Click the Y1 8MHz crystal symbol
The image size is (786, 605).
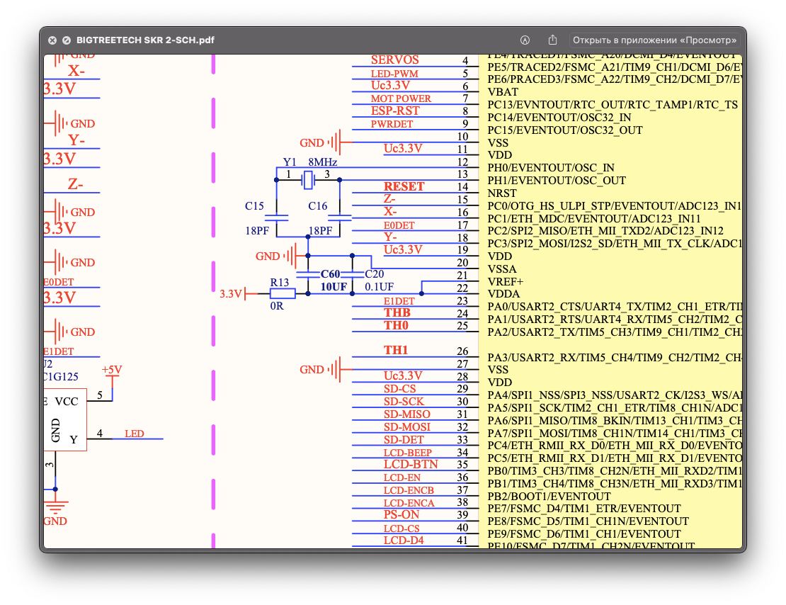pos(308,181)
